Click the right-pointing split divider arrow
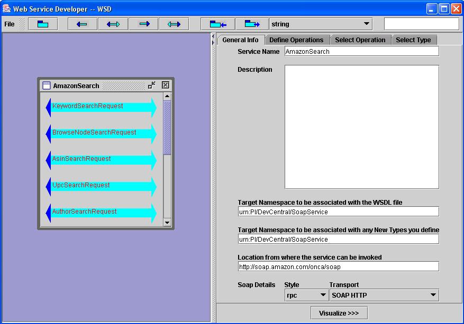 213,43
